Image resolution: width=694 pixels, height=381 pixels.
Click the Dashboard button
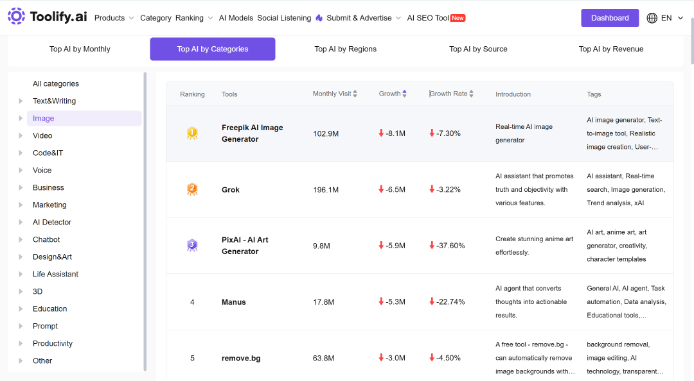[x=610, y=18]
